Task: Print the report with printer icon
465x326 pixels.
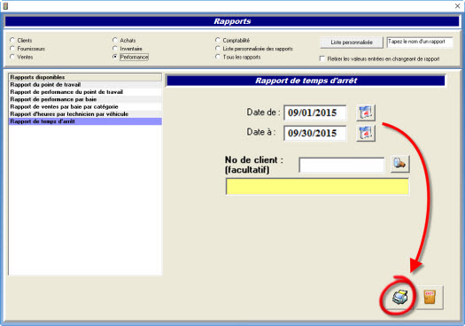Action: pos(399,298)
